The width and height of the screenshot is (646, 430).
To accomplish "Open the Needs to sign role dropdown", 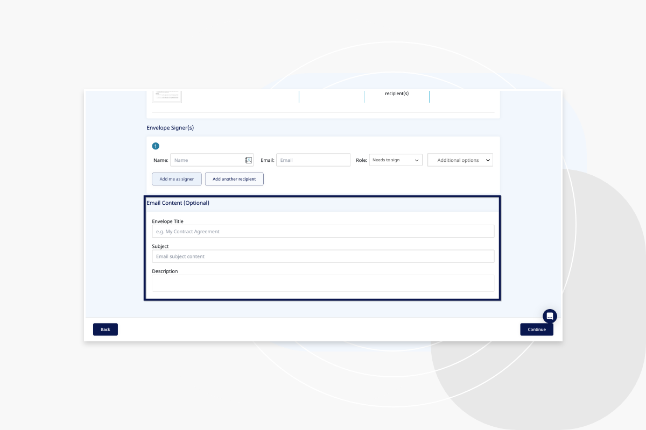I will [396, 160].
